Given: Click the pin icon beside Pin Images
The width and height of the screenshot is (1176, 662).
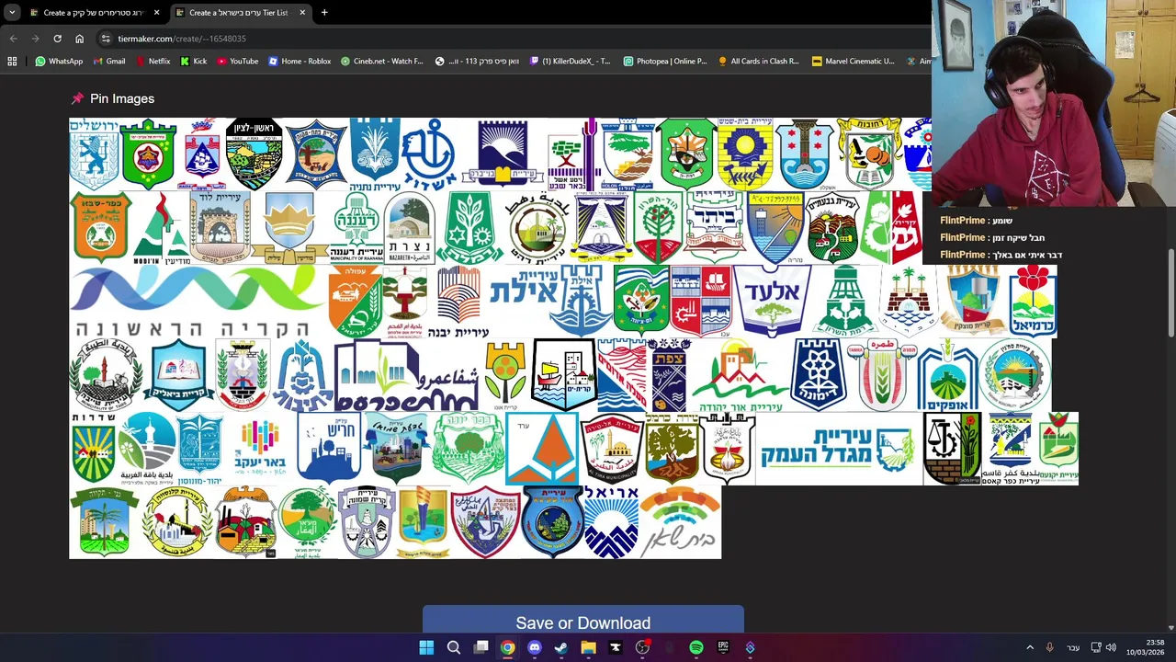Looking at the screenshot, I should pos(77,98).
